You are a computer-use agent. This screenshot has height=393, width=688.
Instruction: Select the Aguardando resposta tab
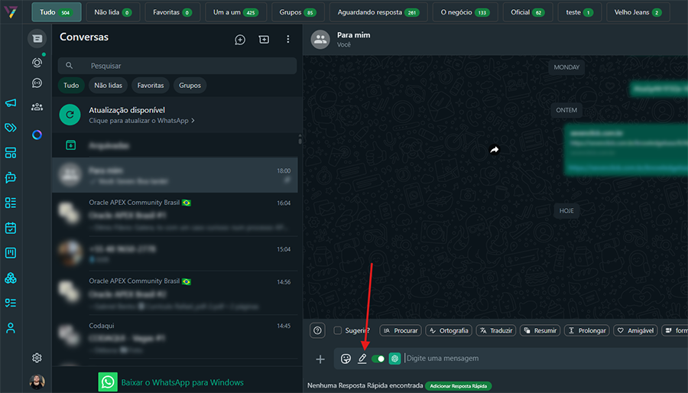[x=378, y=12]
